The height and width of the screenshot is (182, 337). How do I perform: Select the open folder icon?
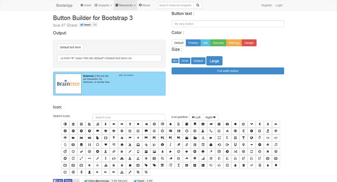195,138
